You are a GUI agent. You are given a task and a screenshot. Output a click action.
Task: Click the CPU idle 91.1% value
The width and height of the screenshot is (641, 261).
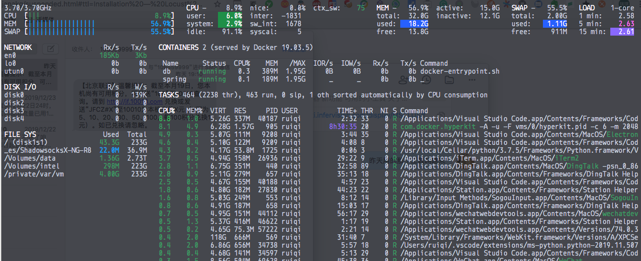pyautogui.click(x=232, y=32)
